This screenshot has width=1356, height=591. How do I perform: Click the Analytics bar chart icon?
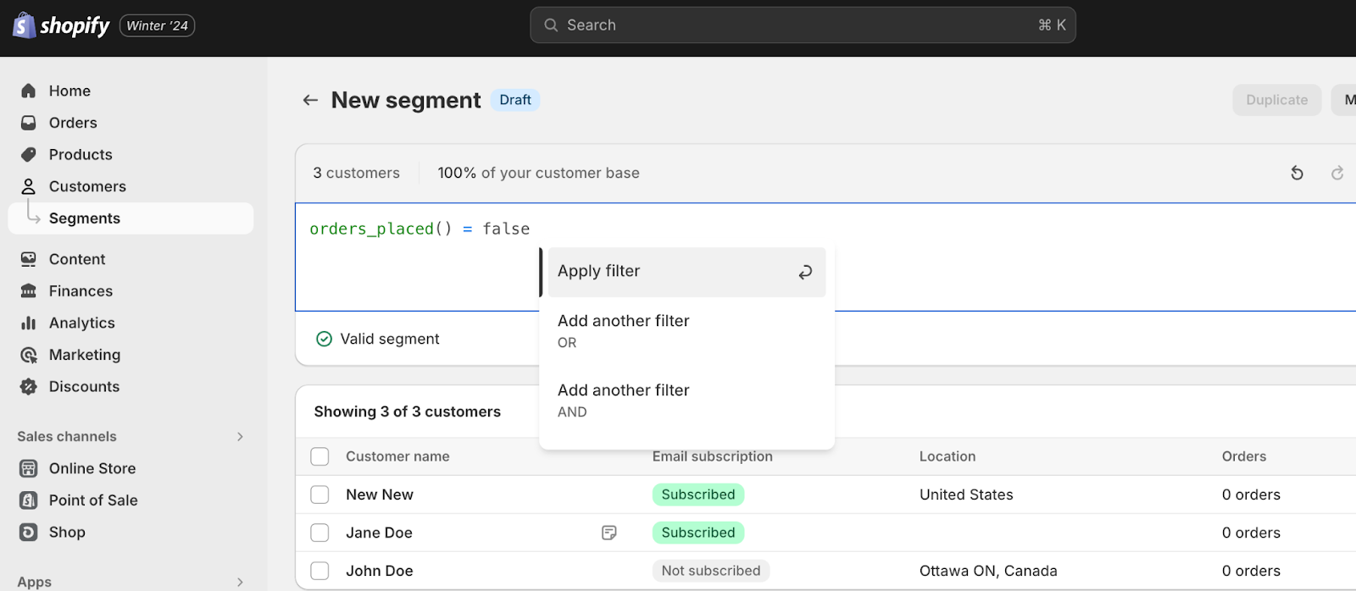click(x=29, y=323)
